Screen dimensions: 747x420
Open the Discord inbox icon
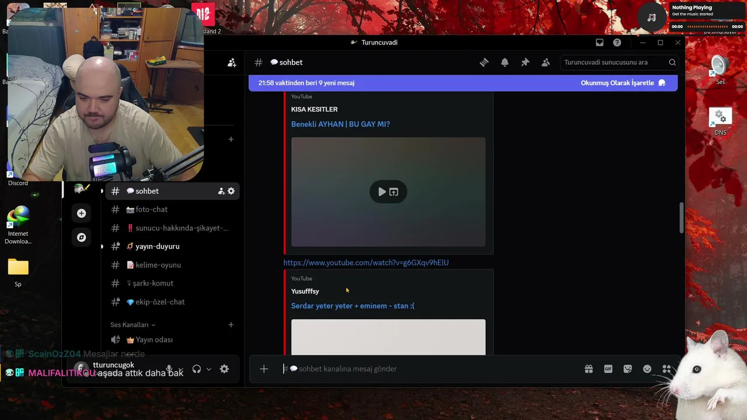tap(599, 43)
